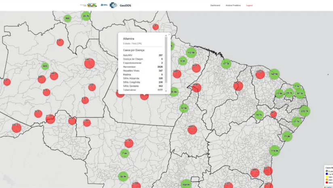Image resolution: width=333 pixels, height=188 pixels.
Task: Click the green 174.9k cluster marker
Action: [x=274, y=151]
